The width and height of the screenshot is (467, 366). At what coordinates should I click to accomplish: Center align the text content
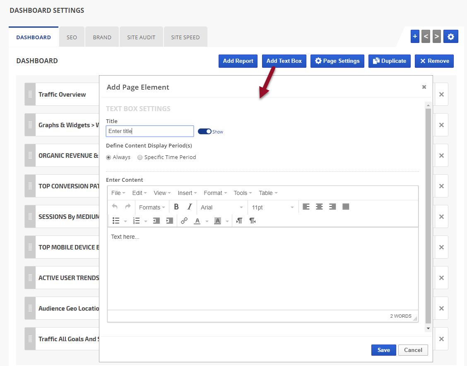319,207
